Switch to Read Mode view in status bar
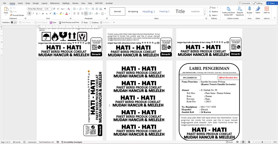Screen dimensions: 278x144 [237, 142]
